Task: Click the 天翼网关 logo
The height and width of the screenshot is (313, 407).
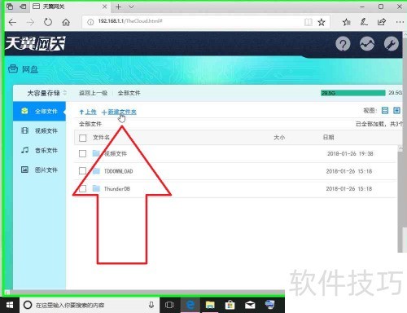Action: (35, 43)
